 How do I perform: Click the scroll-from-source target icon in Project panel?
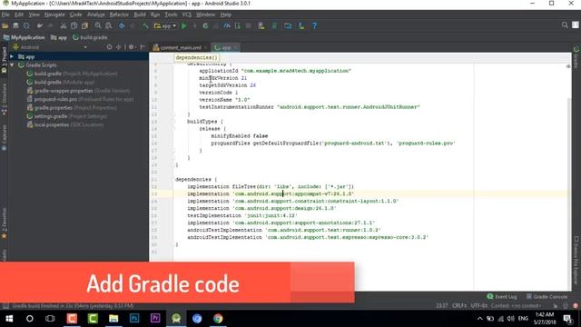point(109,47)
